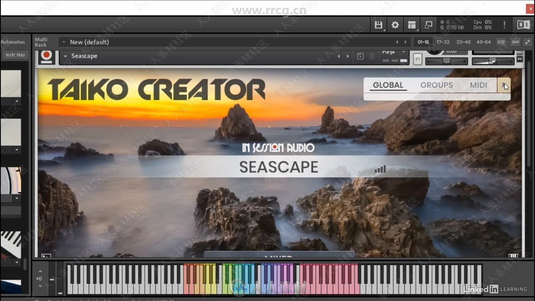Image resolution: width=535 pixels, height=301 pixels.
Task: Mute the Seascape instrument with M button
Action: click(x=418, y=59)
